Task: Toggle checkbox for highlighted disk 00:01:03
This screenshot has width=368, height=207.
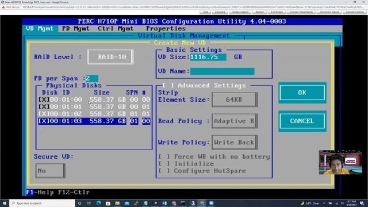Action: (x=44, y=121)
